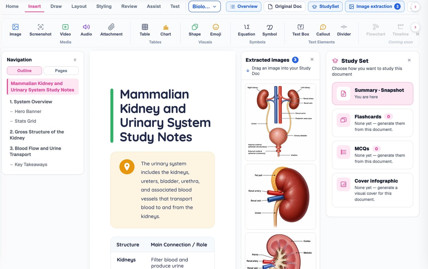
Task: Select the kidney with fat pad thumbnail
Action: (x=280, y=196)
